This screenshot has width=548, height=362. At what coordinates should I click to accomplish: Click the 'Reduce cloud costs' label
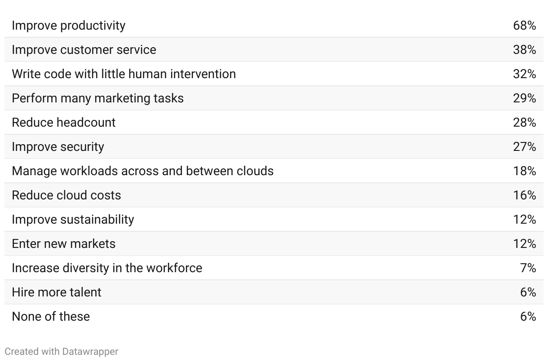click(x=66, y=195)
